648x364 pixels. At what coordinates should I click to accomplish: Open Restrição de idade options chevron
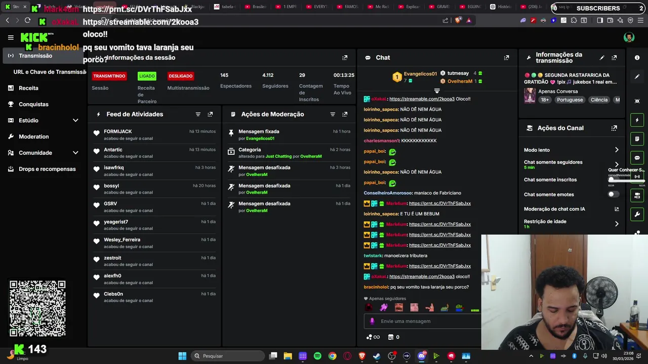(617, 223)
